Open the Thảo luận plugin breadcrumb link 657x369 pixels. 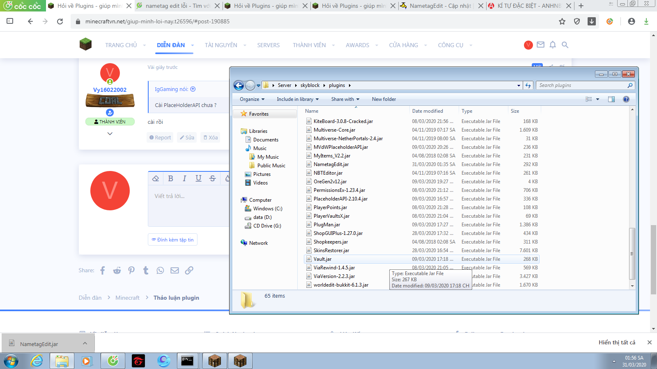pyautogui.click(x=176, y=298)
